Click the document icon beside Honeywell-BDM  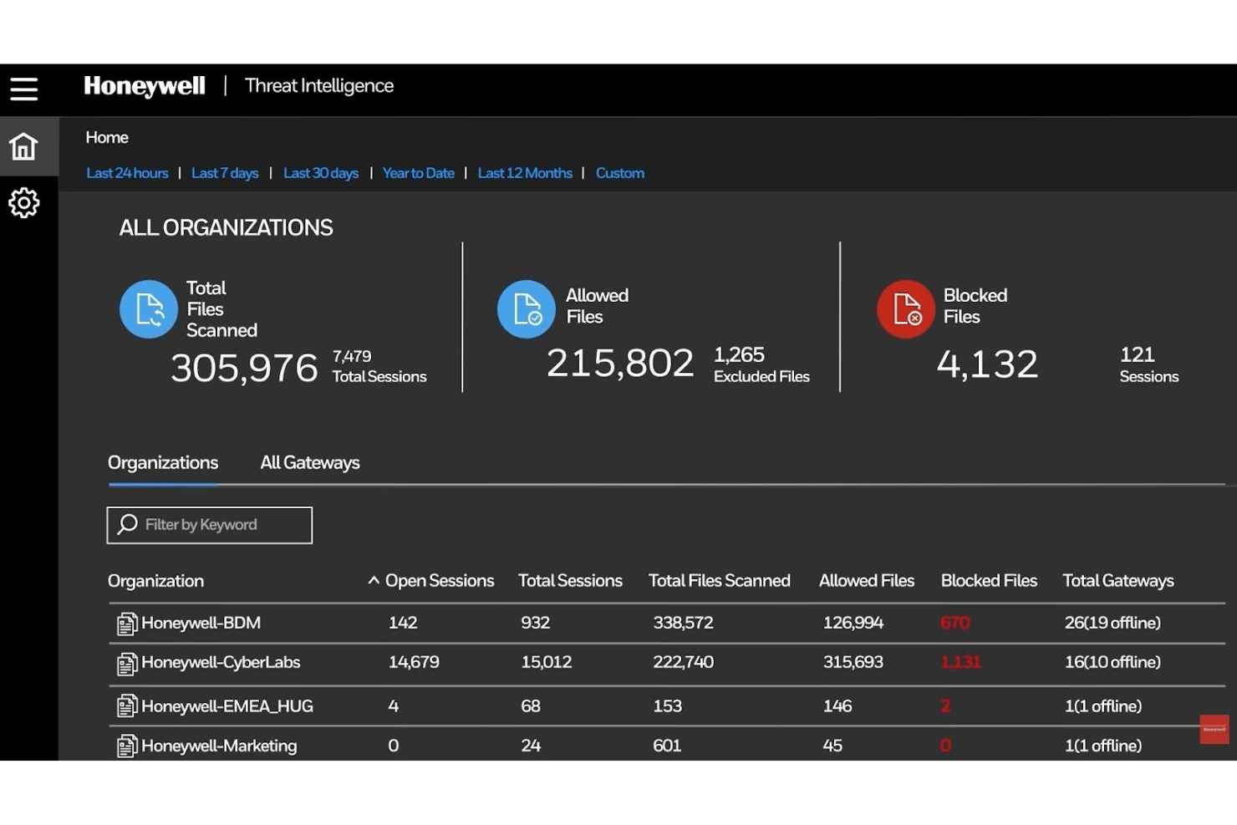[126, 623]
